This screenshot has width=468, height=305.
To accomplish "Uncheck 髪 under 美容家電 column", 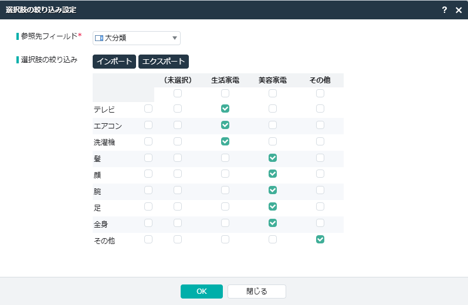I will coord(272,158).
